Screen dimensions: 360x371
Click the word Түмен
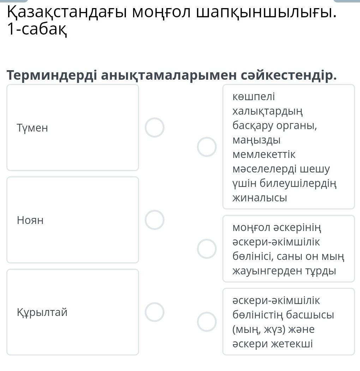point(32,128)
